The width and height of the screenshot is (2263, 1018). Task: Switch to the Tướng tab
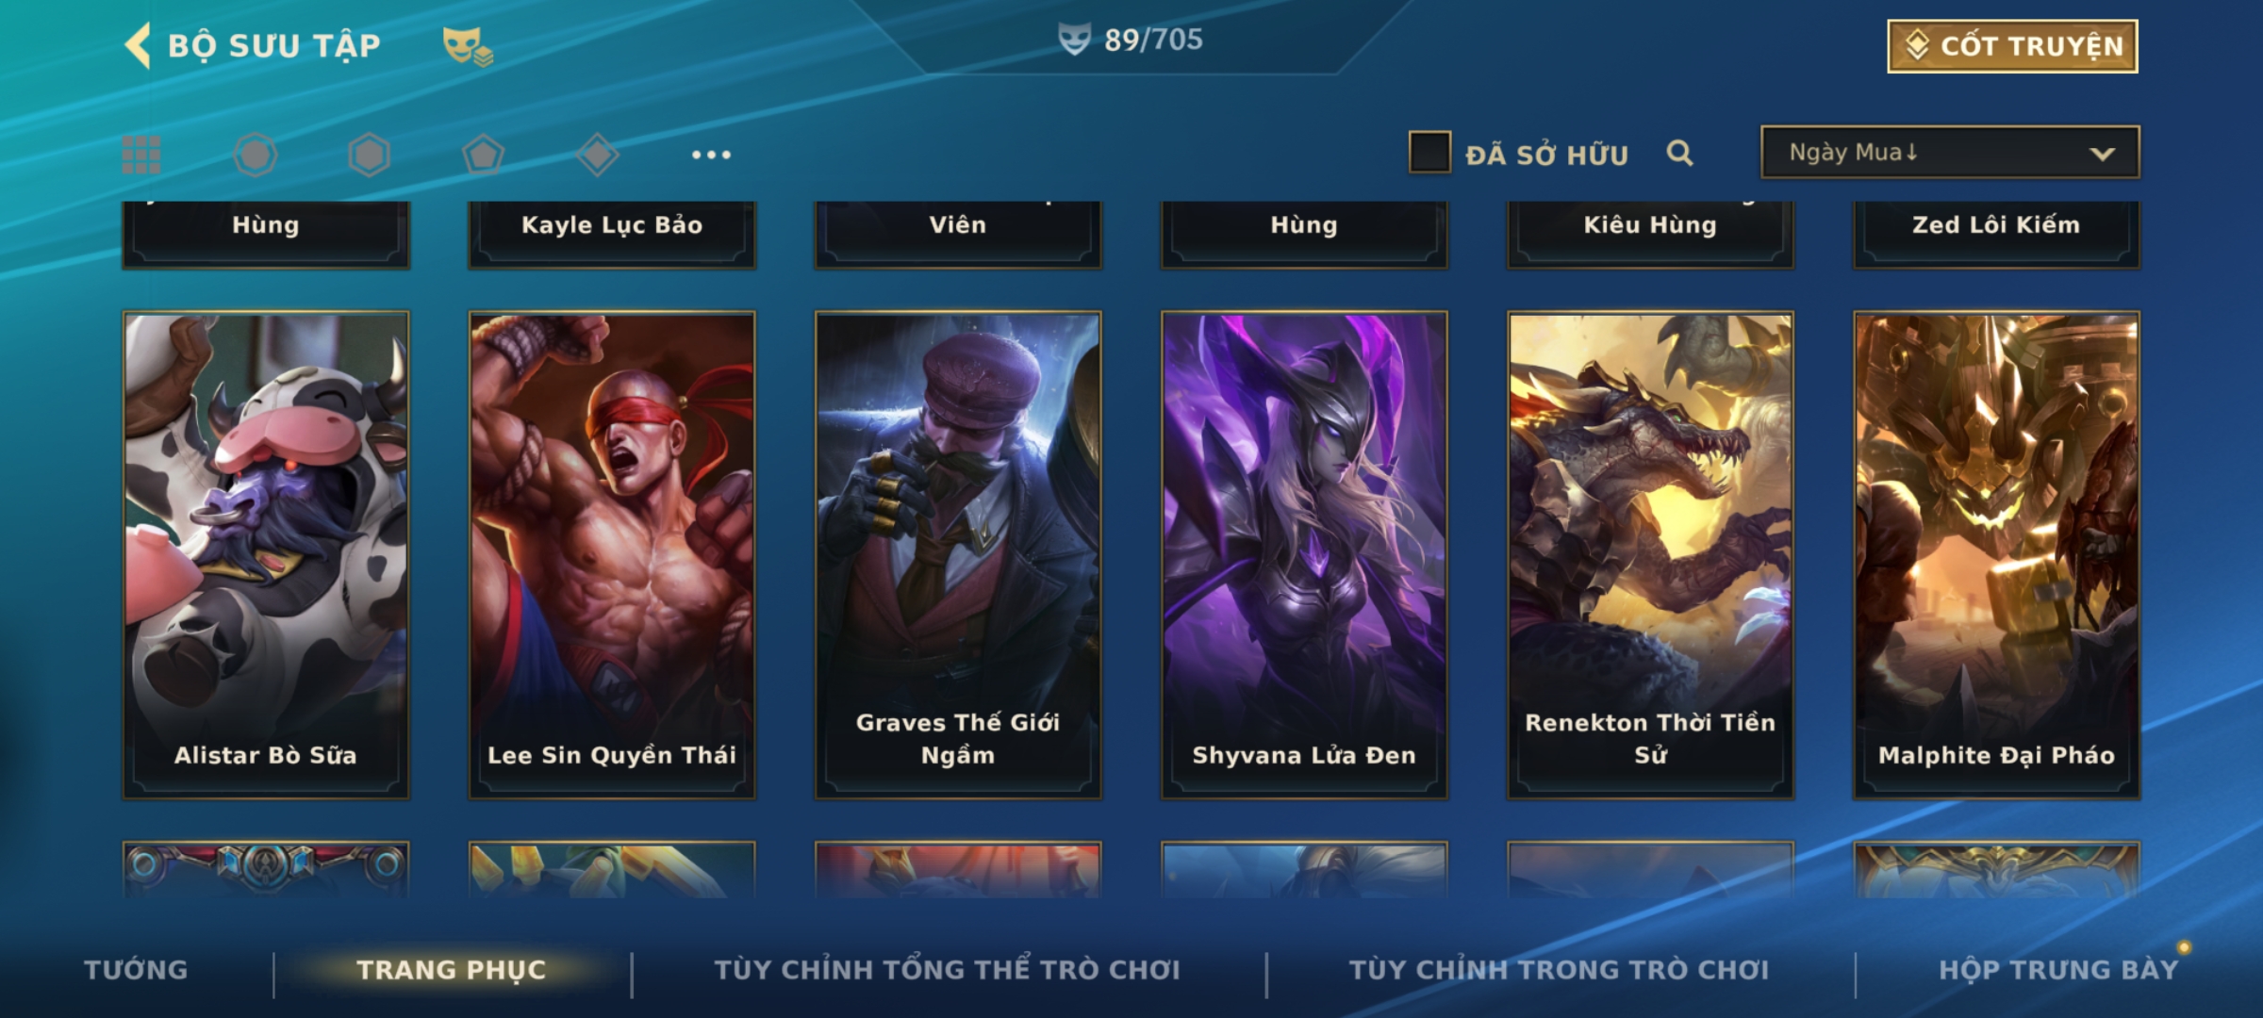(136, 970)
